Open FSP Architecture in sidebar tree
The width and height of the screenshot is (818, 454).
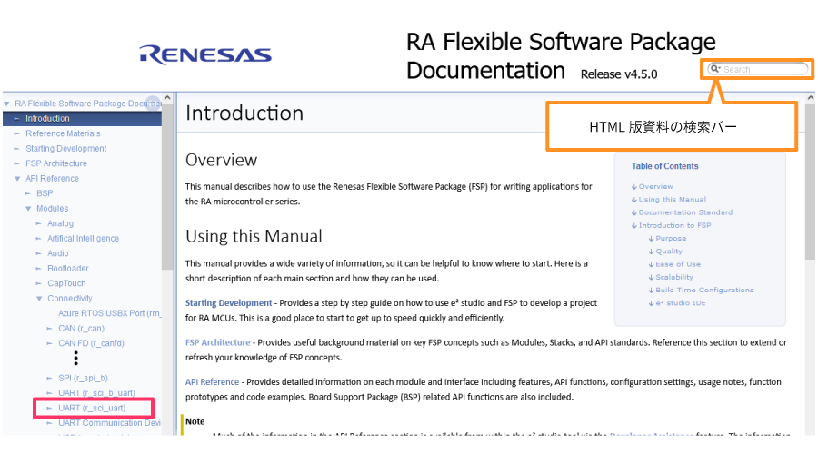tap(56, 163)
